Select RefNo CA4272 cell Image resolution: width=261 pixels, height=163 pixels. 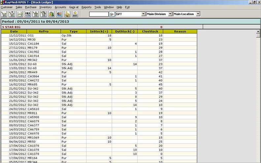click(44, 80)
